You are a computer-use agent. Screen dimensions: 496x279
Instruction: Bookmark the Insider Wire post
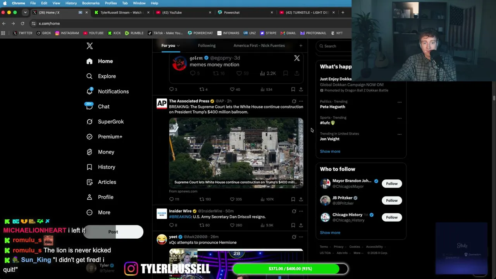point(293,225)
